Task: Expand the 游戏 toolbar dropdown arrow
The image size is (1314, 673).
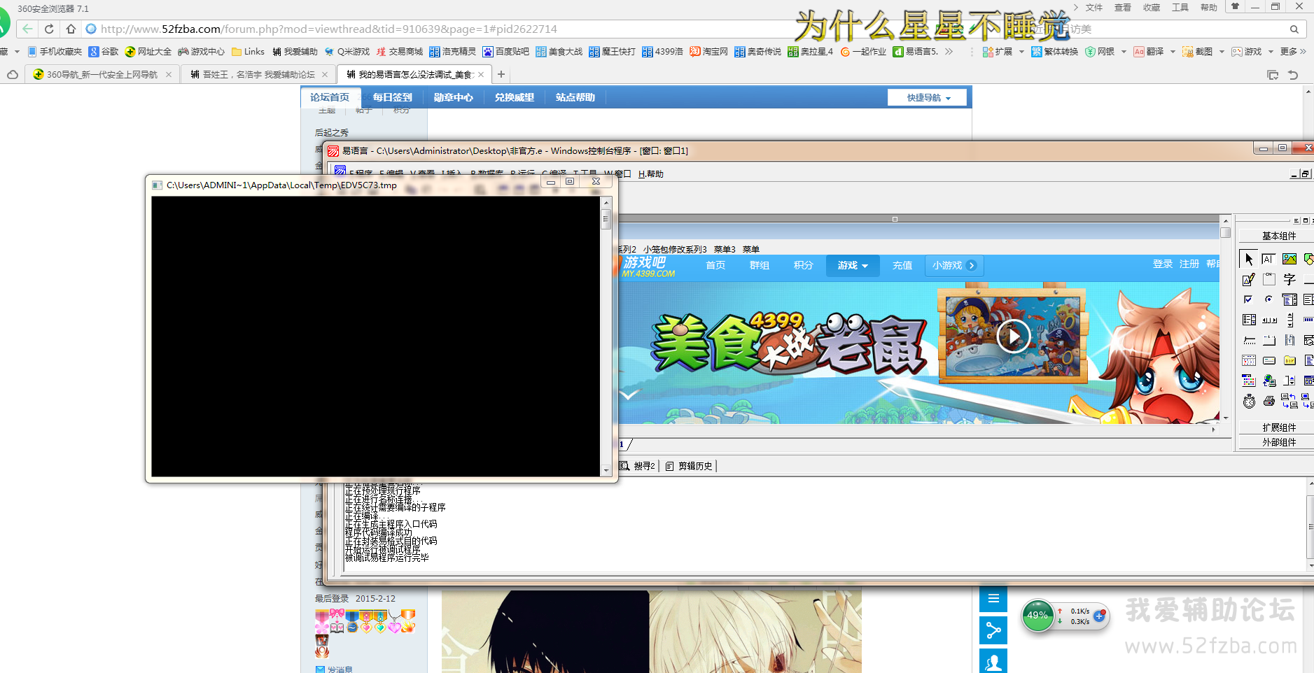Action: coord(1271,52)
